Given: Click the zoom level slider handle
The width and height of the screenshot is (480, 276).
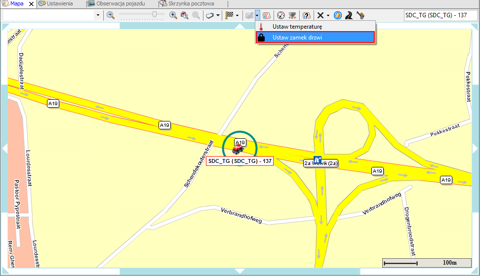Looking at the screenshot, I should coord(155,15).
